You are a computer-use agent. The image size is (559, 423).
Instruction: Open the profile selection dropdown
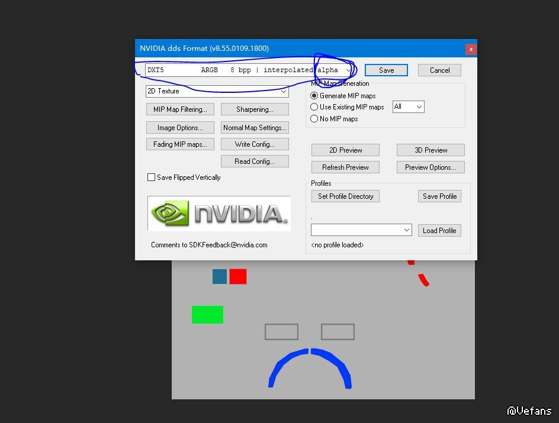coord(361,230)
